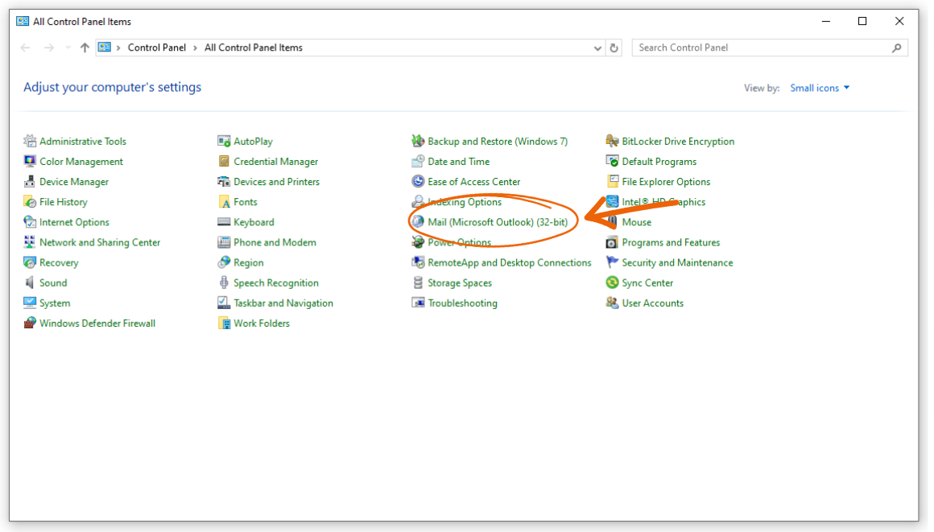The image size is (934, 532).
Task: Click the Speech Recognition microphone icon
Action: (x=224, y=283)
